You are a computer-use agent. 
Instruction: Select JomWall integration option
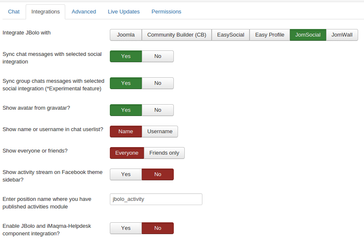point(342,35)
